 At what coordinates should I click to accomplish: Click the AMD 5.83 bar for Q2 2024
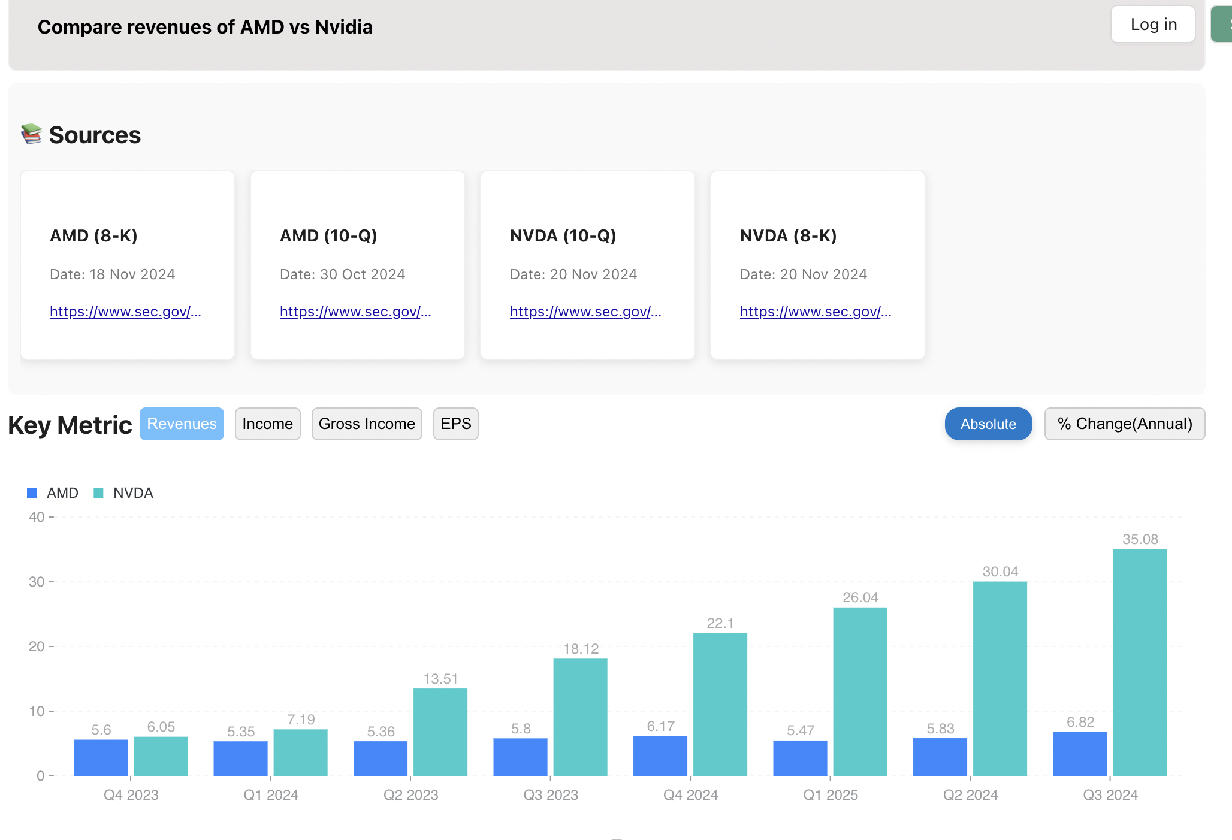(x=940, y=757)
